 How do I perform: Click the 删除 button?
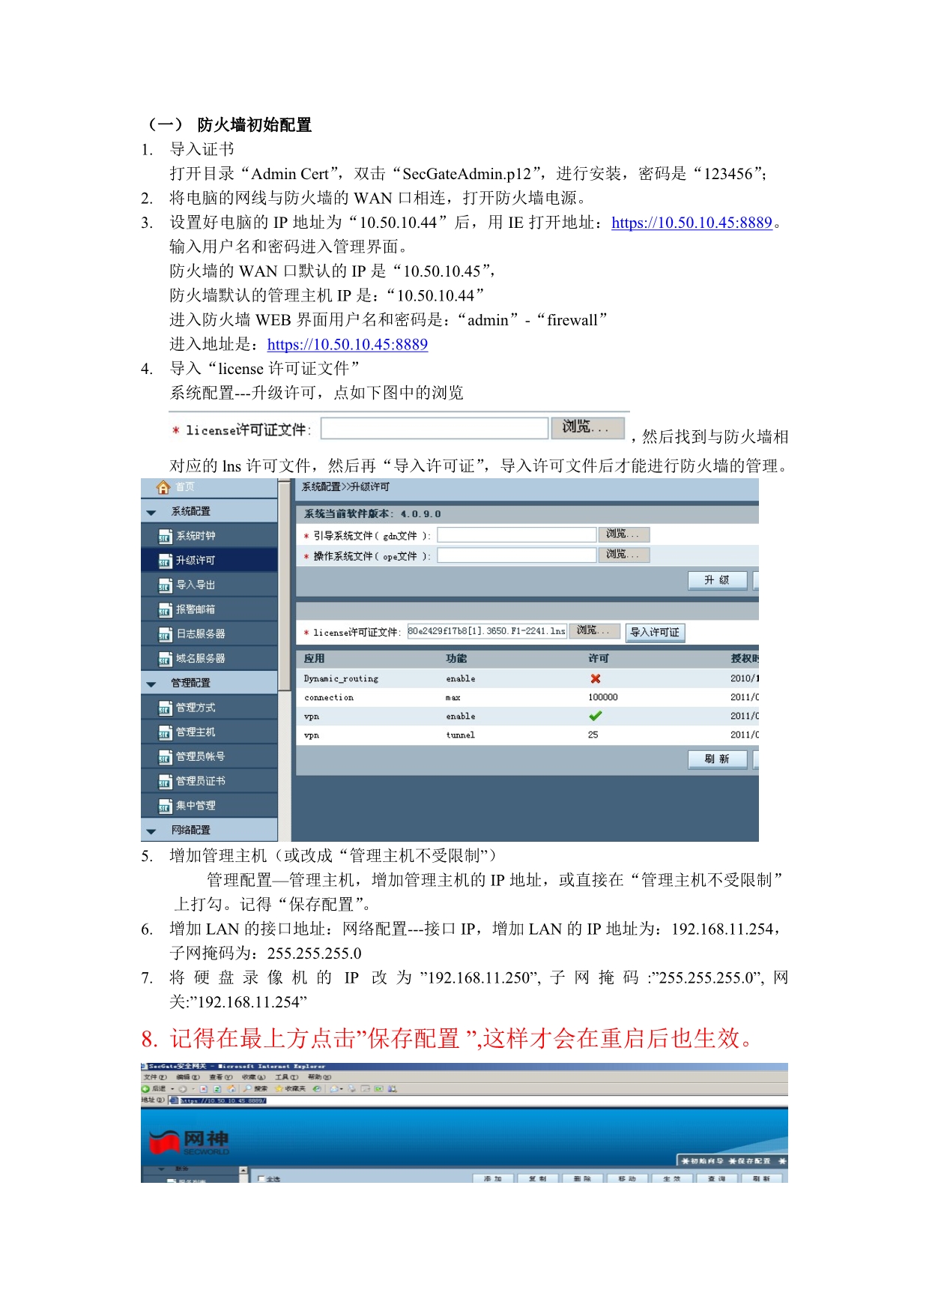583,1179
